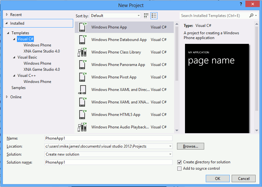Select the Samples tree node

(19, 88)
